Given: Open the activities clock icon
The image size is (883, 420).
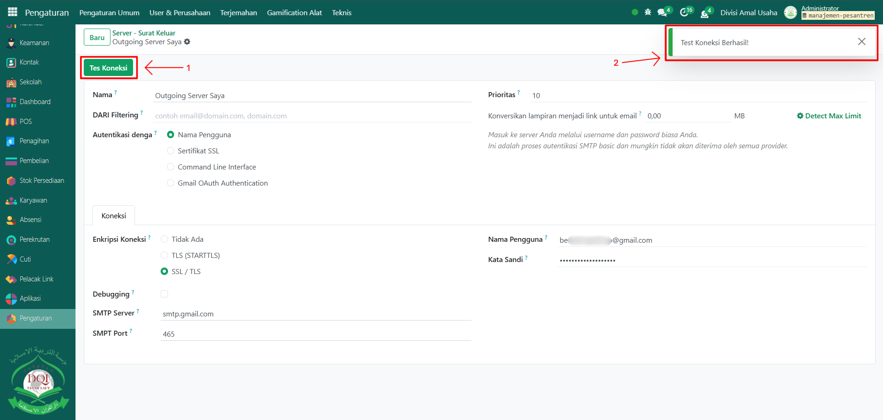Looking at the screenshot, I should pyautogui.click(x=685, y=12).
